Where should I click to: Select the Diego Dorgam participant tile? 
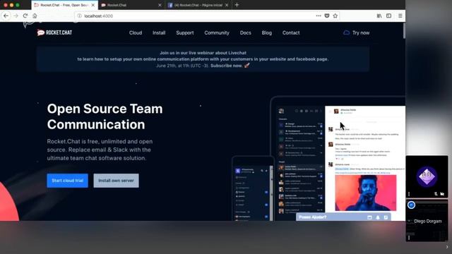(x=427, y=220)
